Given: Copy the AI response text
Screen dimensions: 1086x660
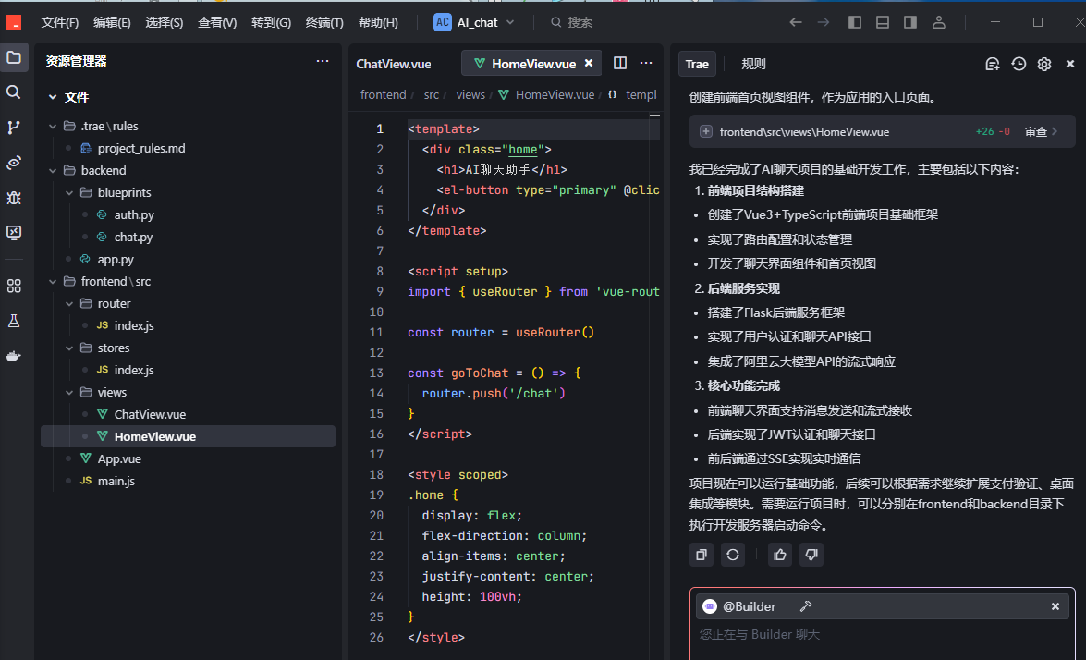Looking at the screenshot, I should coord(702,555).
